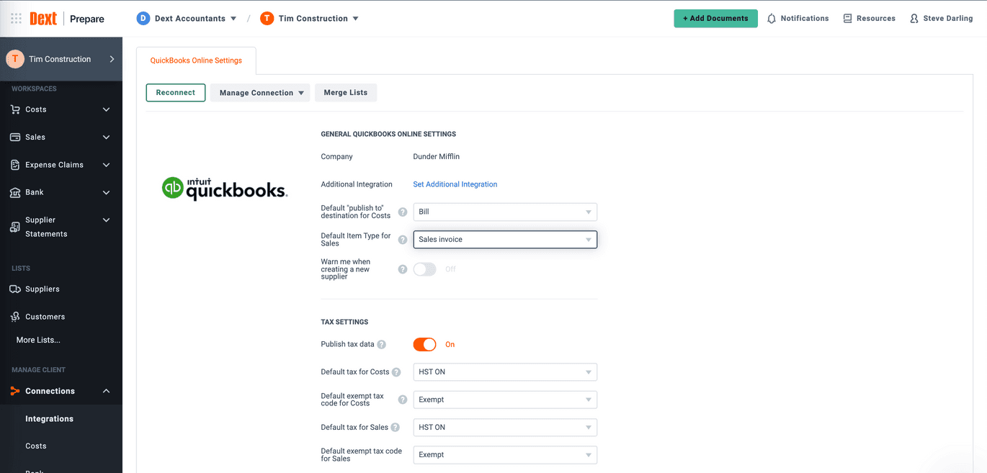Image resolution: width=987 pixels, height=473 pixels.
Task: Click the sidebar Tim Construction T avatar
Action: (15, 59)
